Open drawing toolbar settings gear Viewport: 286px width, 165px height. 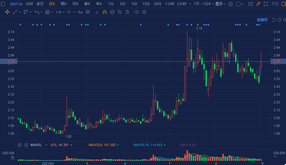tap(144, 12)
